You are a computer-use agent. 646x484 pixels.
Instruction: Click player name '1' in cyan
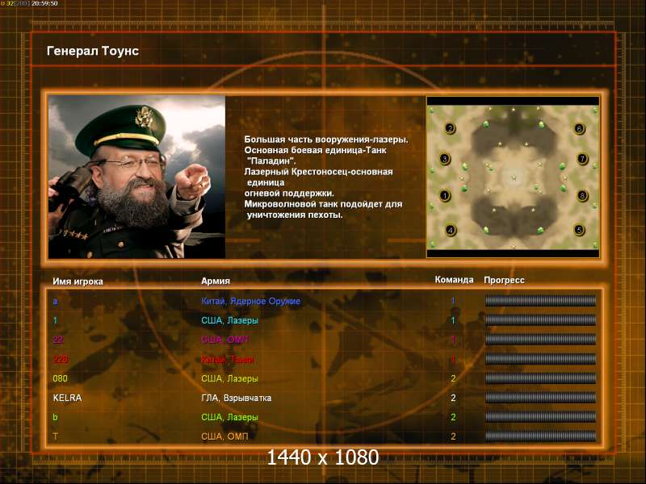[55, 320]
